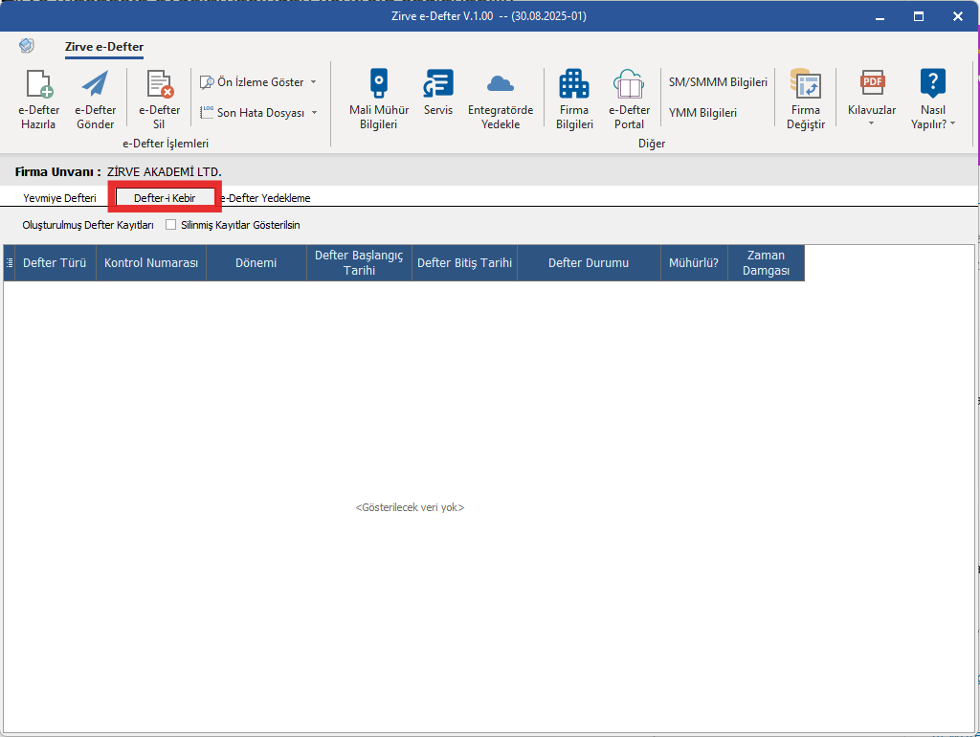Open the e-Defter Portal icon
Viewport: 980px width, 737px height.
[x=629, y=84]
